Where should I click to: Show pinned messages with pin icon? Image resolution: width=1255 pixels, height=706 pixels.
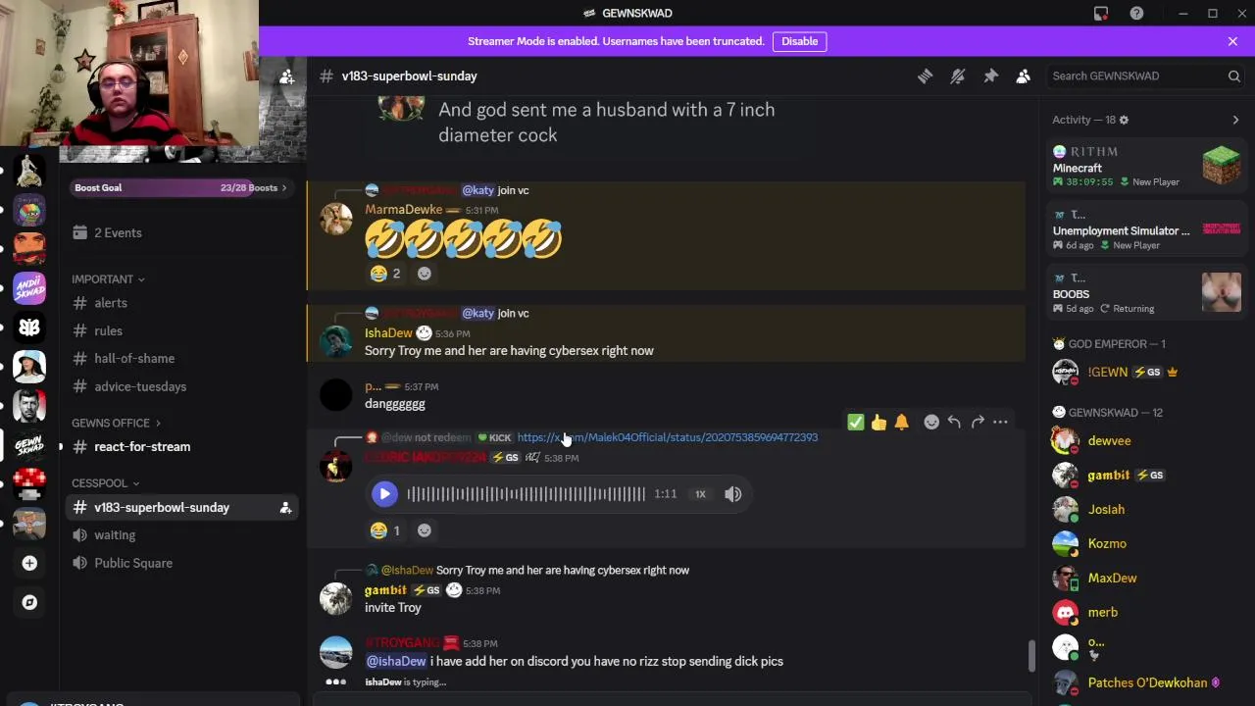990,76
